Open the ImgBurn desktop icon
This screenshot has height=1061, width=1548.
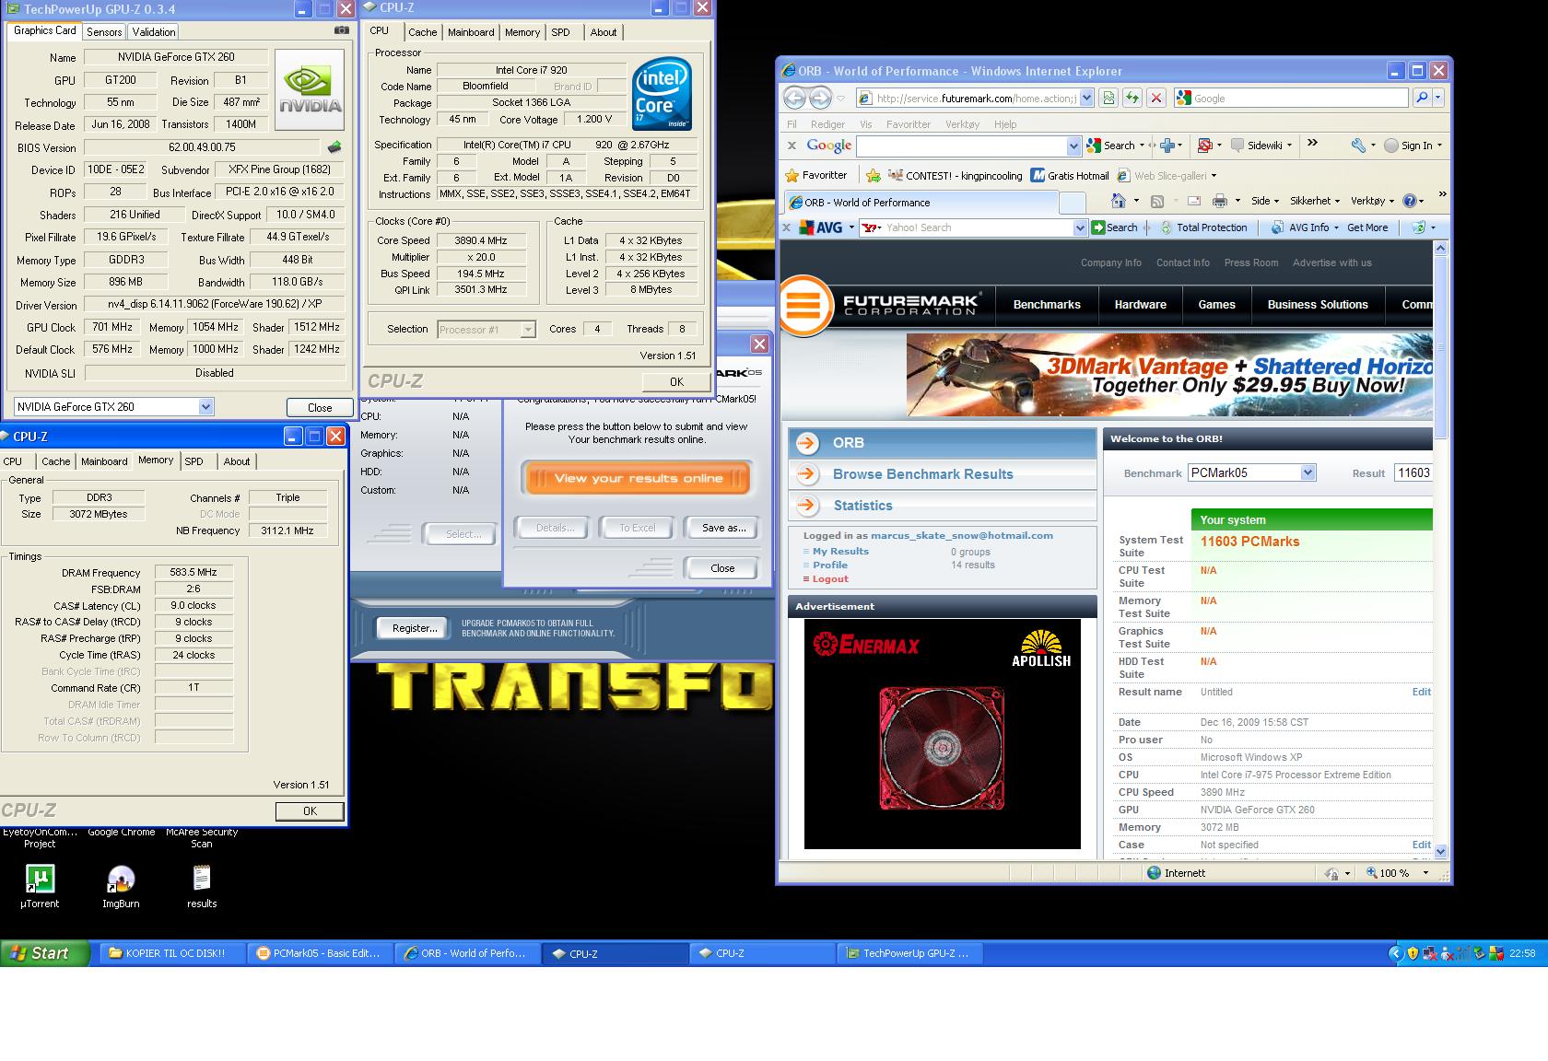(x=121, y=886)
